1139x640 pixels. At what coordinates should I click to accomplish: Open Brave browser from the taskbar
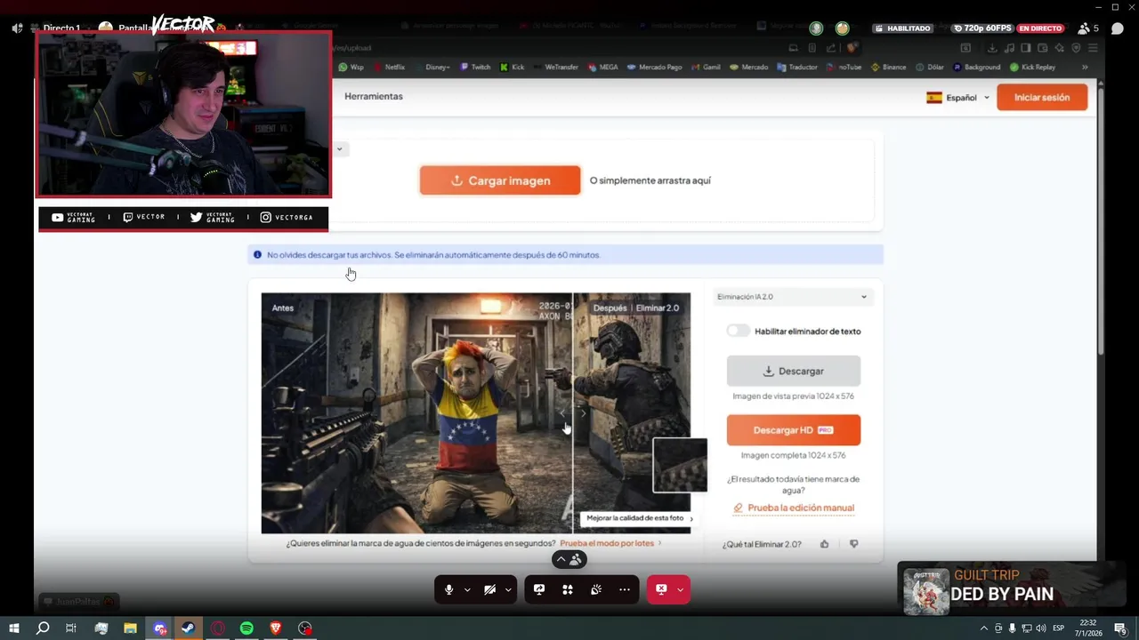point(275,628)
